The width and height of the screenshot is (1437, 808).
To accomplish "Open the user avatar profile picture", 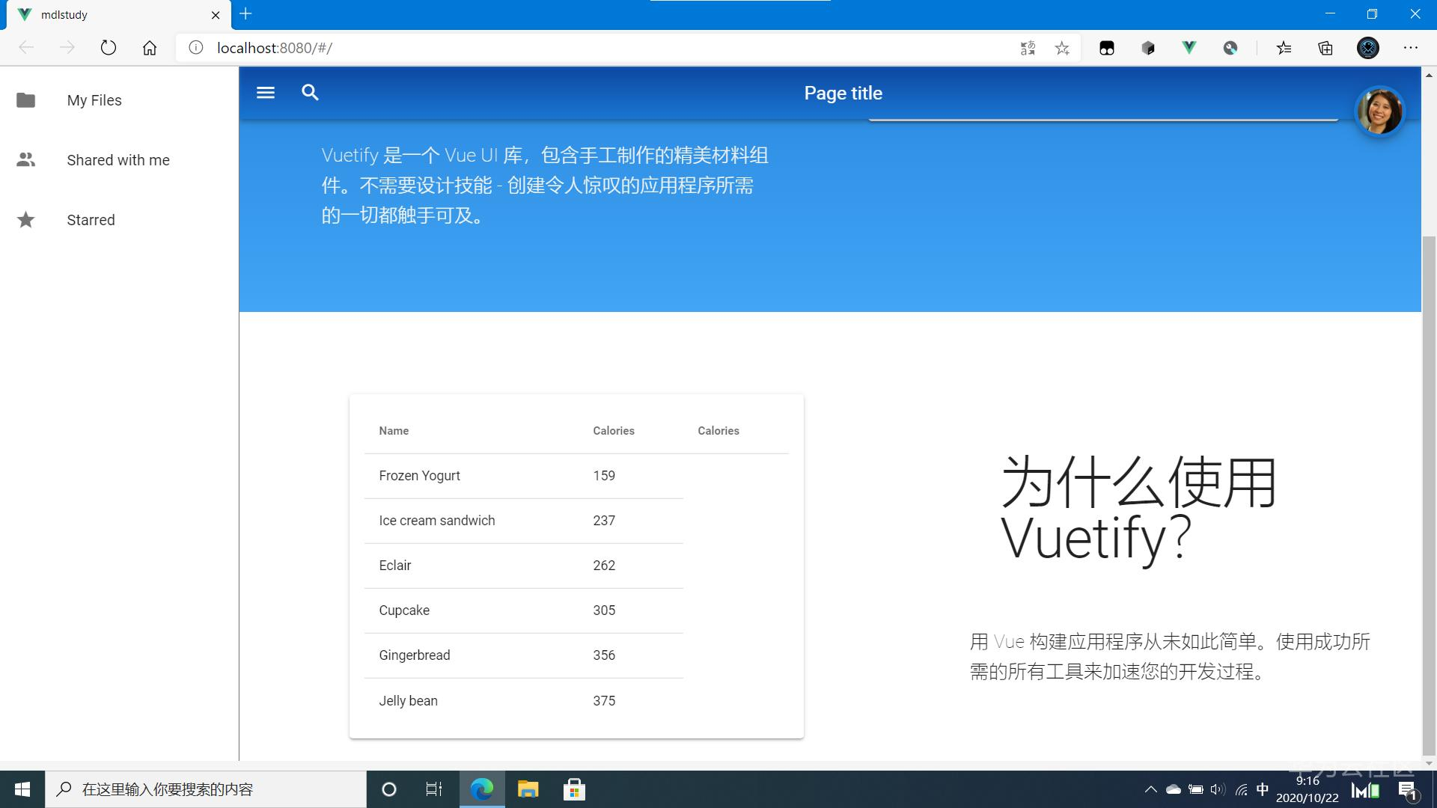I will (1379, 111).
